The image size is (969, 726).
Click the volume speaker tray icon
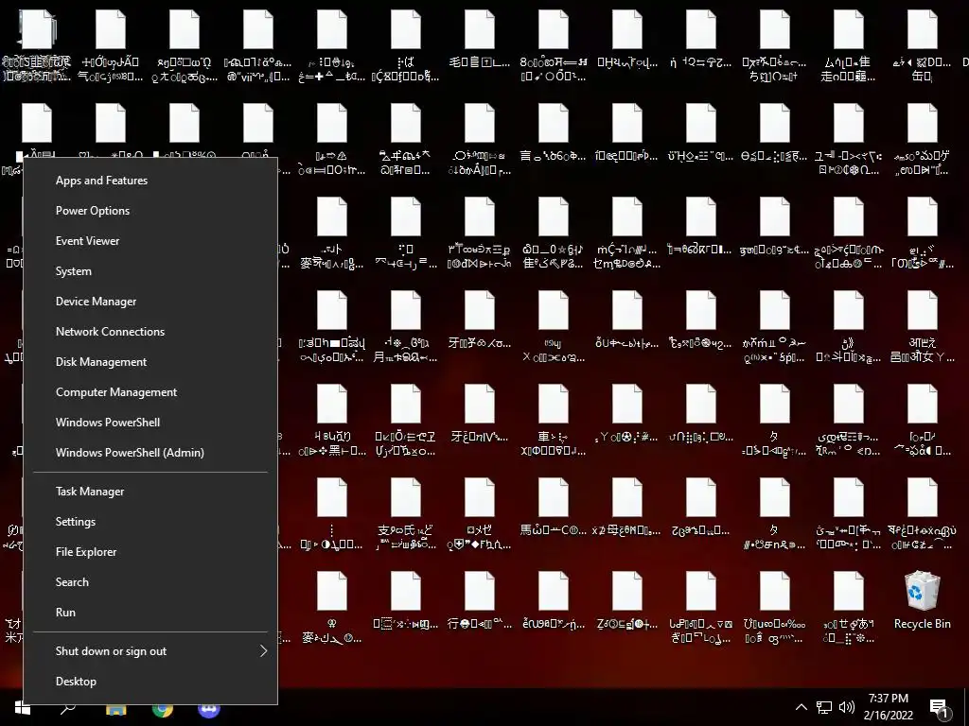[x=847, y=707]
